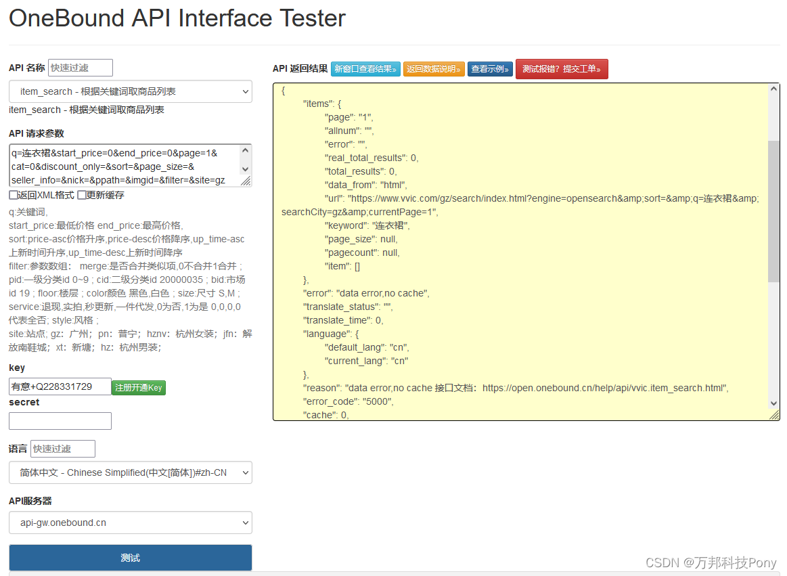Submit a ticket via 测试报错？提交工单 button

562,69
